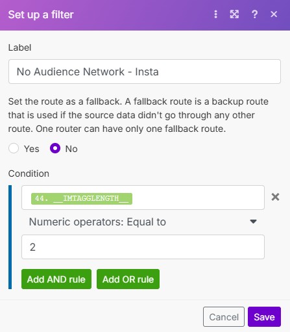
Task: Click the Condition heading text
Action: tap(29, 173)
